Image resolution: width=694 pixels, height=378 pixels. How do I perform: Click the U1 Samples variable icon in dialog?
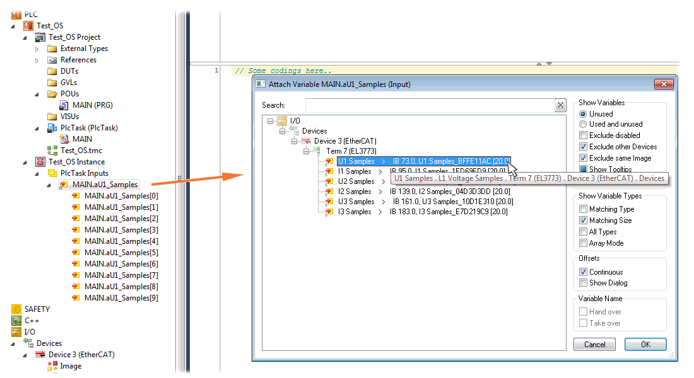coord(329,161)
